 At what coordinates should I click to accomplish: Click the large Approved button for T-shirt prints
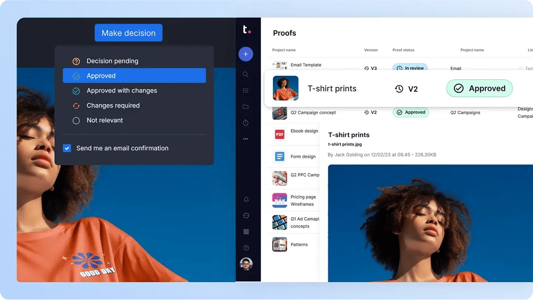(479, 88)
